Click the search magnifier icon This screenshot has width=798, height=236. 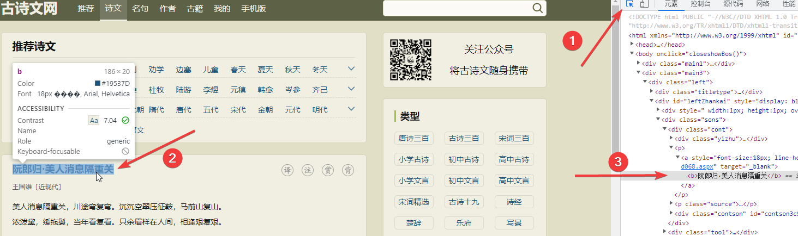tap(538, 8)
